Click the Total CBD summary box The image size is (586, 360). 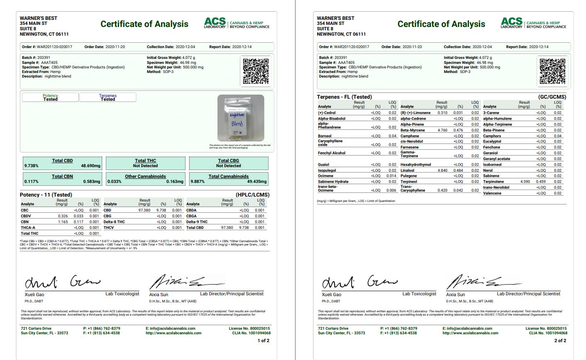pyautogui.click(x=63, y=163)
